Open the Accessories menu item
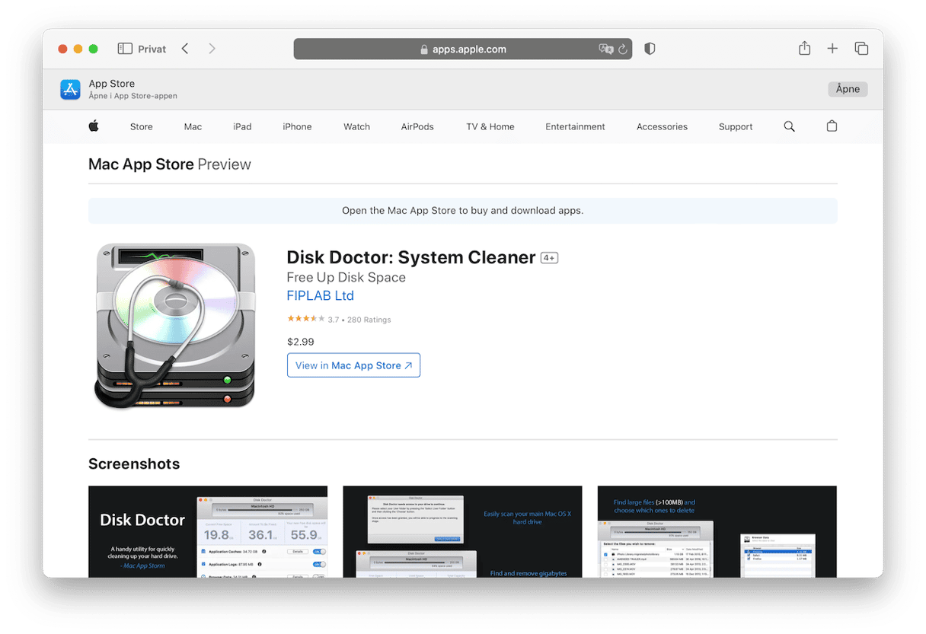Viewport: 926px width, 634px height. pos(662,126)
